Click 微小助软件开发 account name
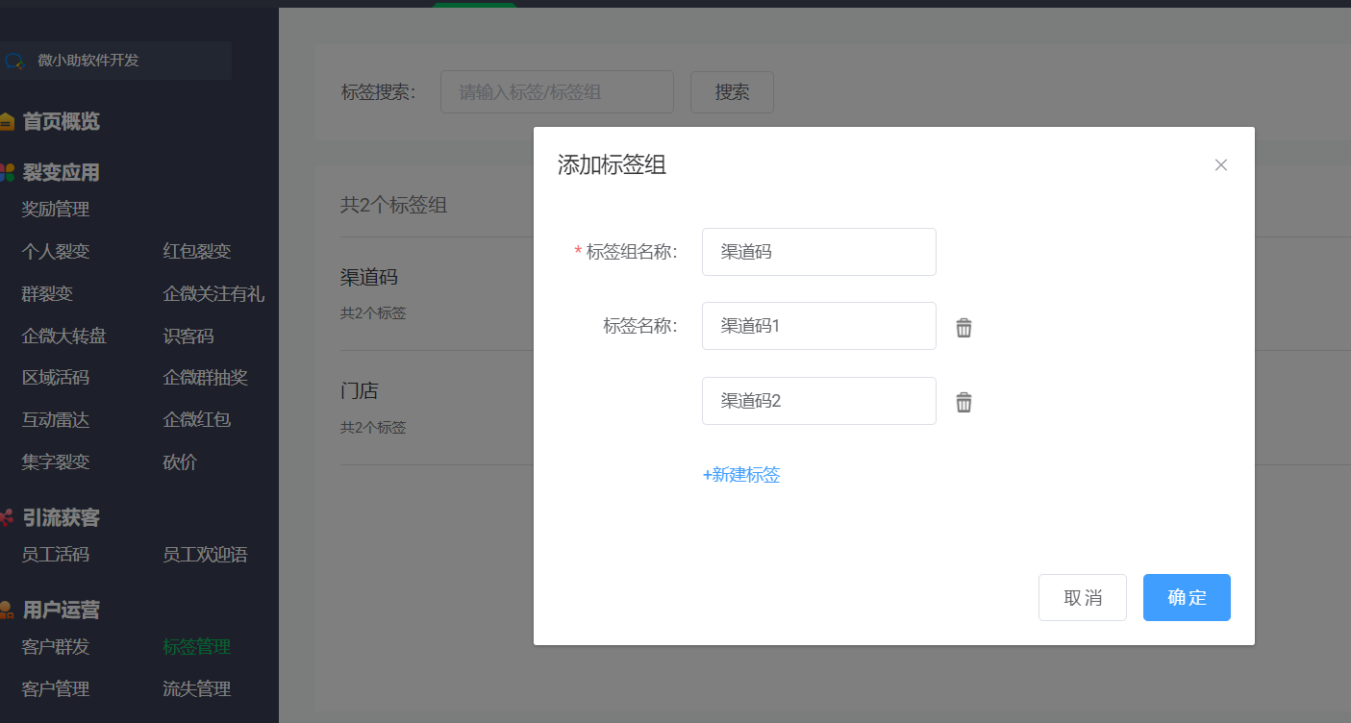This screenshot has width=1351, height=723. tap(88, 61)
